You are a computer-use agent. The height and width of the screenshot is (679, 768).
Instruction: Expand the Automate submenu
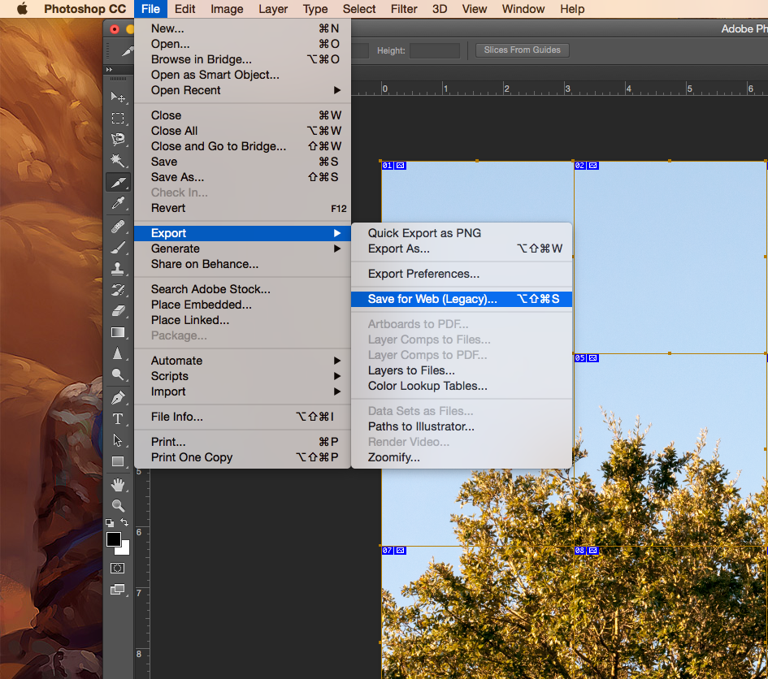click(242, 361)
